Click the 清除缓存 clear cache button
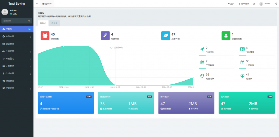 click(x=244, y=4)
